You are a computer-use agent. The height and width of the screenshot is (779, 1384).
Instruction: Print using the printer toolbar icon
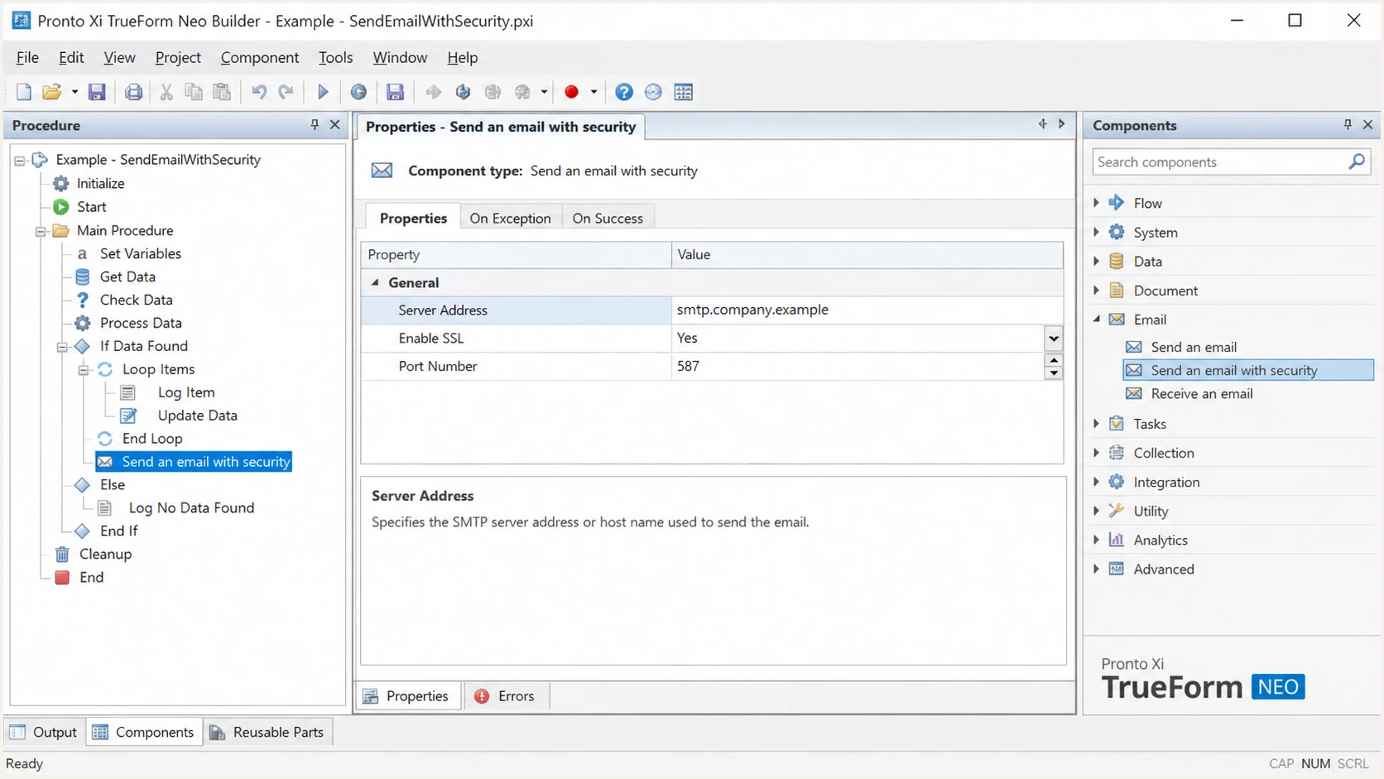pos(133,92)
